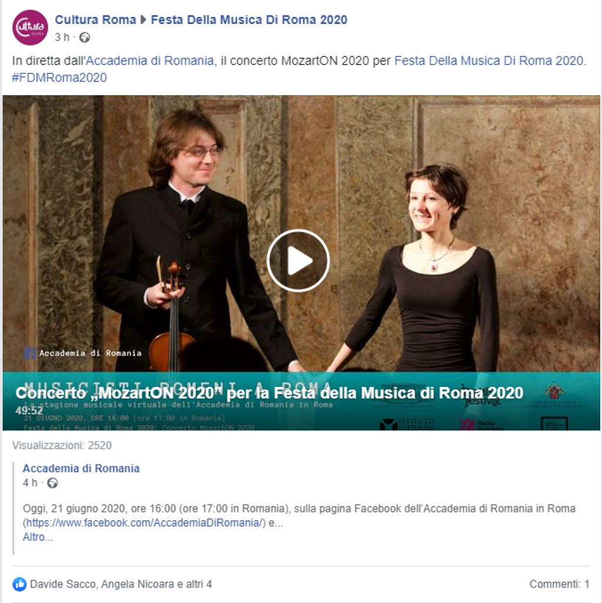Click the public globe icon next to 3 h
This screenshot has width=602, height=603.
[x=84, y=38]
